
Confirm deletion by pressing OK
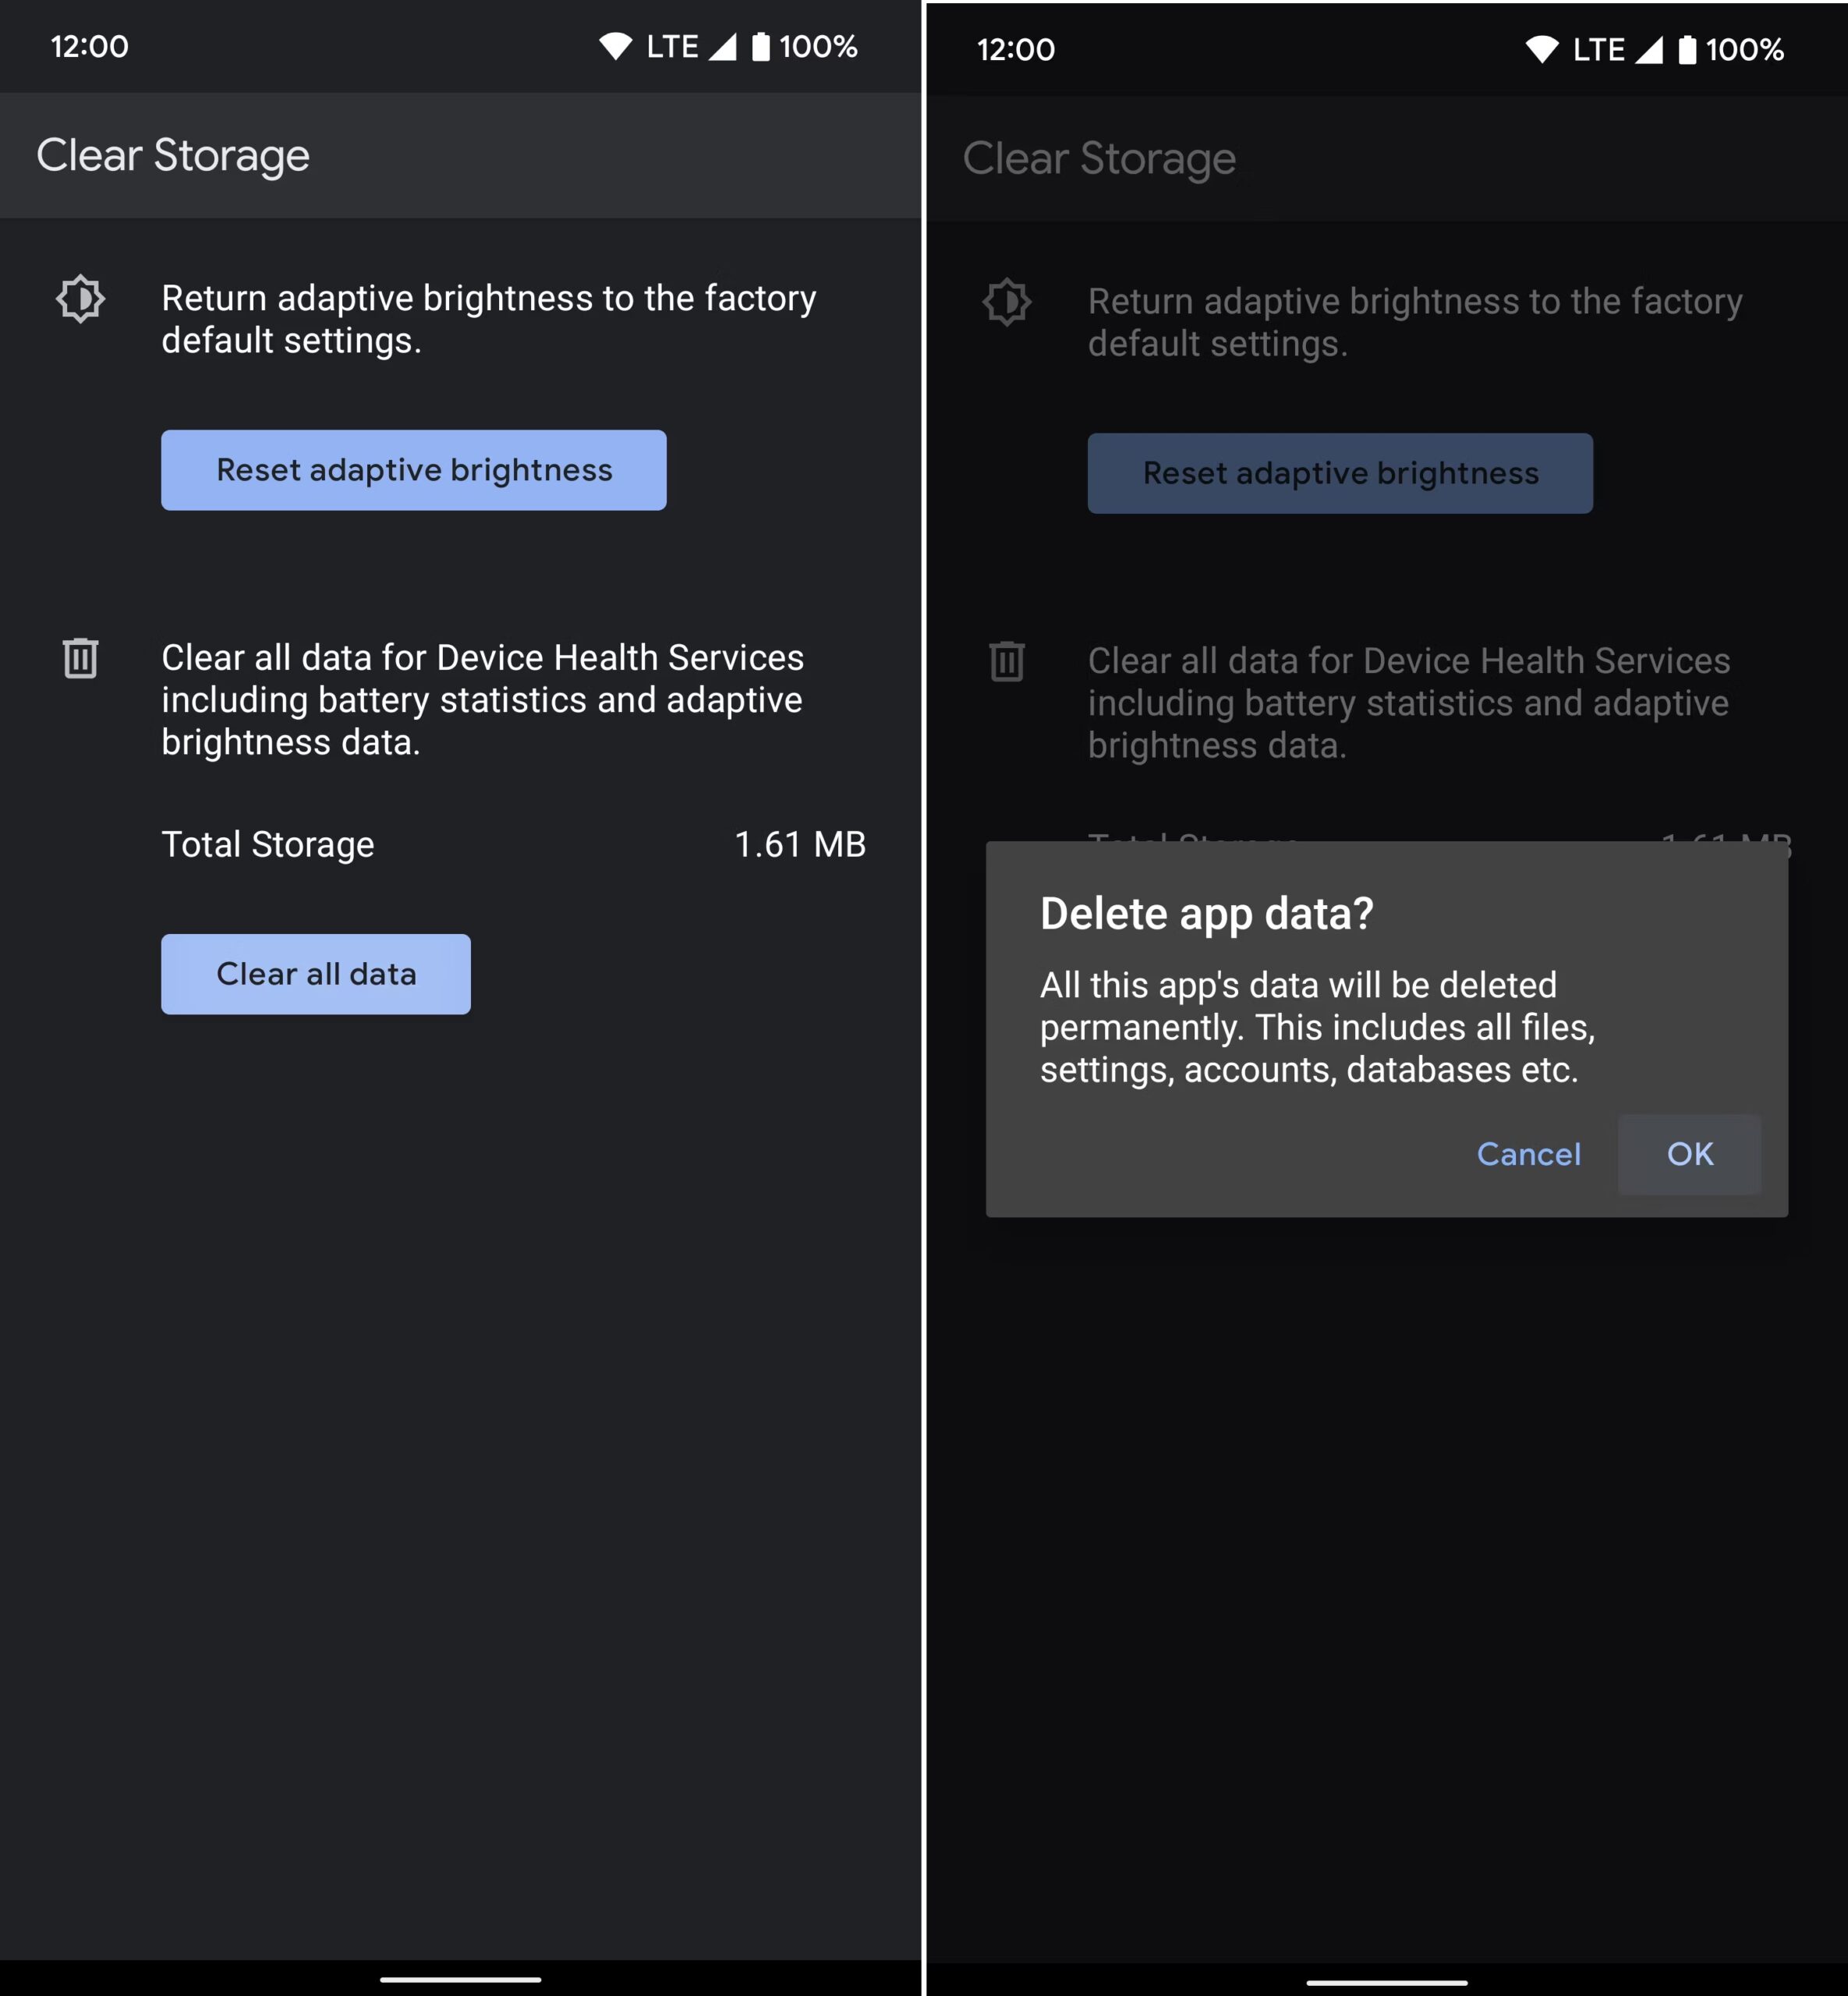(1689, 1154)
